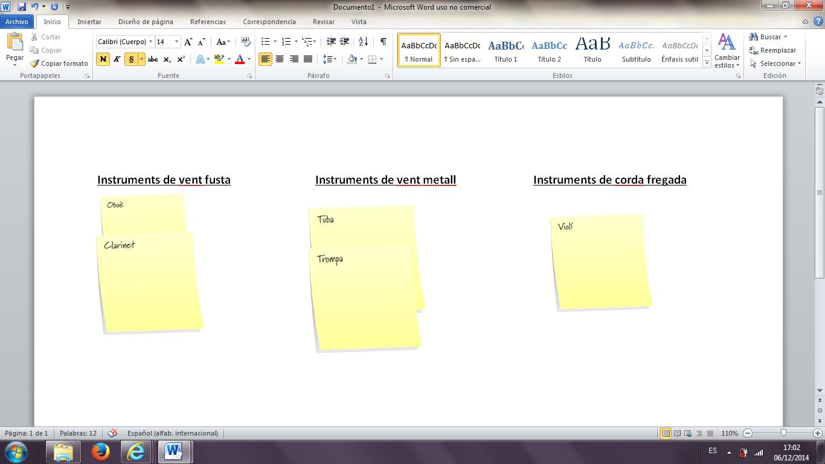
Task: Click the show paragraph marks icon
Action: pos(383,42)
